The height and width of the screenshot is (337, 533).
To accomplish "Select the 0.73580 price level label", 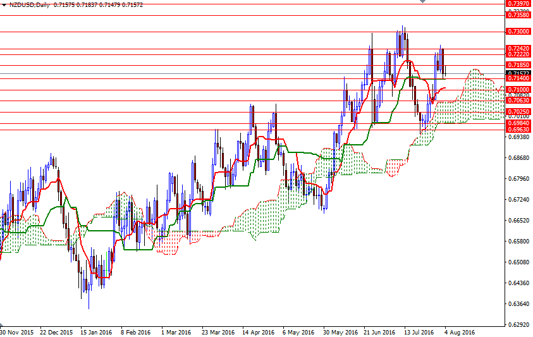I will click(518, 14).
